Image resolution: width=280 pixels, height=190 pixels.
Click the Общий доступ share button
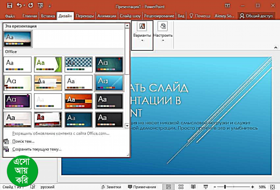click(258, 15)
